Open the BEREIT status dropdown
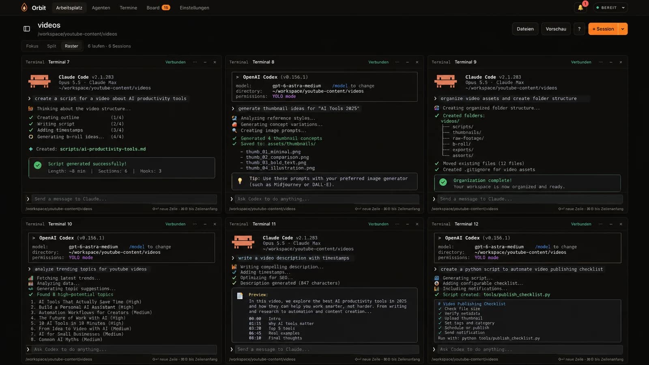Viewport: 649px width, 365px height. coord(610,7)
